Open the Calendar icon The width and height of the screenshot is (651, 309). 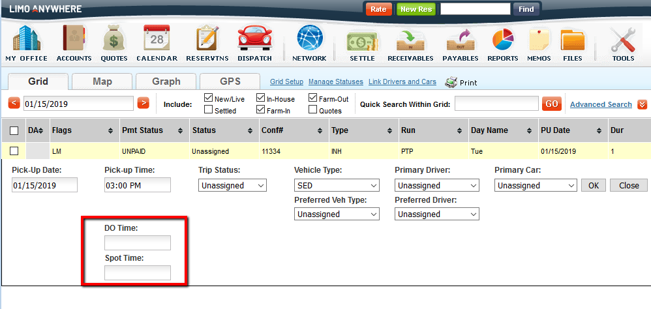pyautogui.click(x=157, y=38)
